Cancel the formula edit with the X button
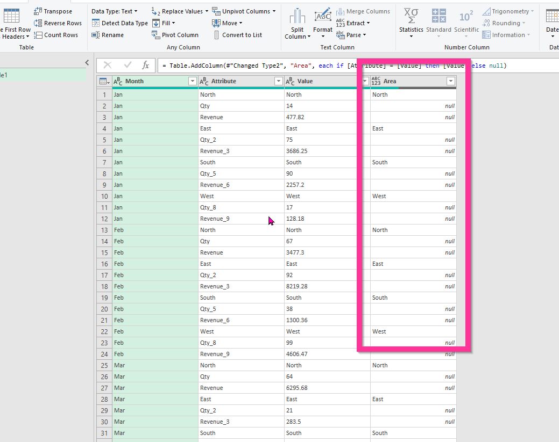Screen dimensions: 559x442 108,66
